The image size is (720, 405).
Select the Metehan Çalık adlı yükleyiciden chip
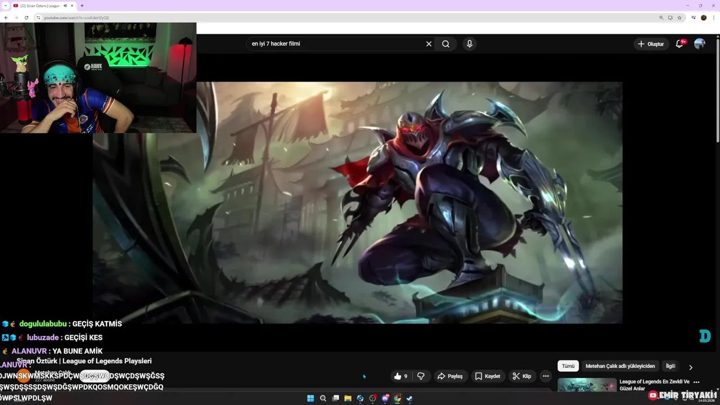pyautogui.click(x=620, y=366)
